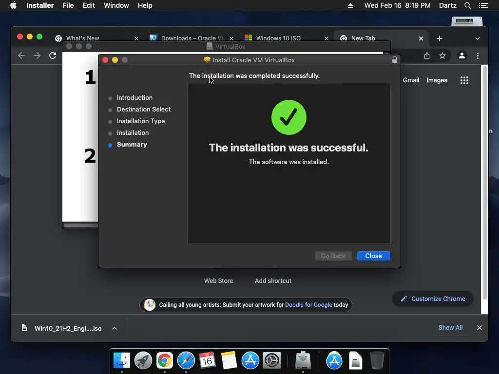Go back in Chrome
This screenshot has width=499, height=374.
(21, 56)
